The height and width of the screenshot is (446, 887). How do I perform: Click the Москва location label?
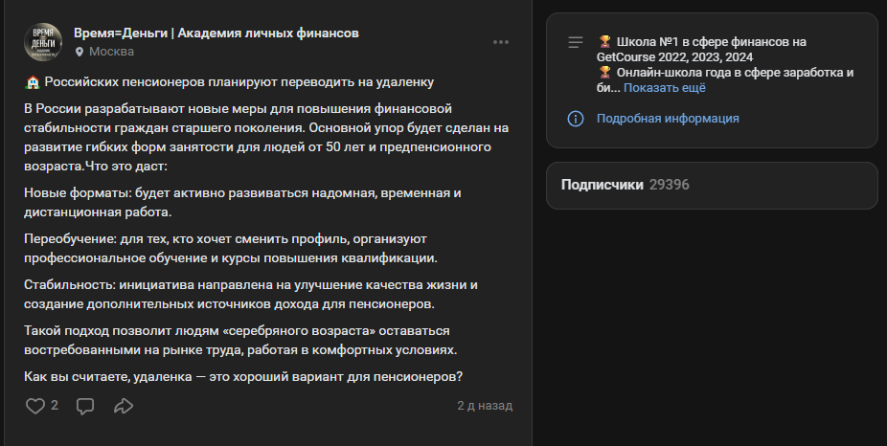tap(111, 52)
